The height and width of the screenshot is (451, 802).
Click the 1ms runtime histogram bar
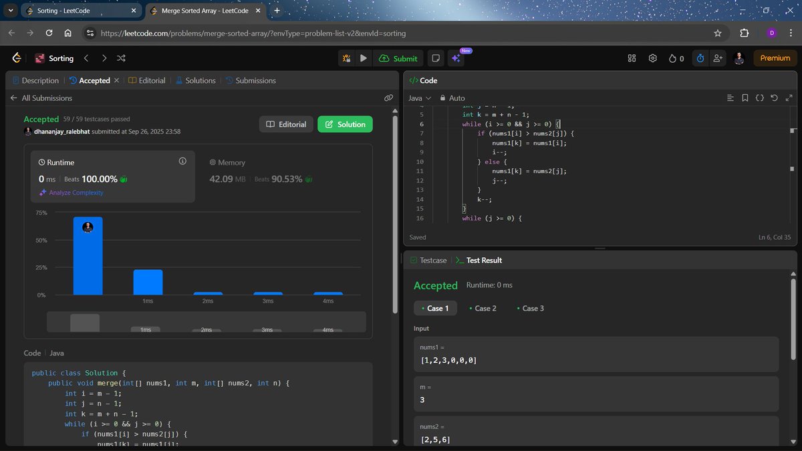(x=148, y=282)
